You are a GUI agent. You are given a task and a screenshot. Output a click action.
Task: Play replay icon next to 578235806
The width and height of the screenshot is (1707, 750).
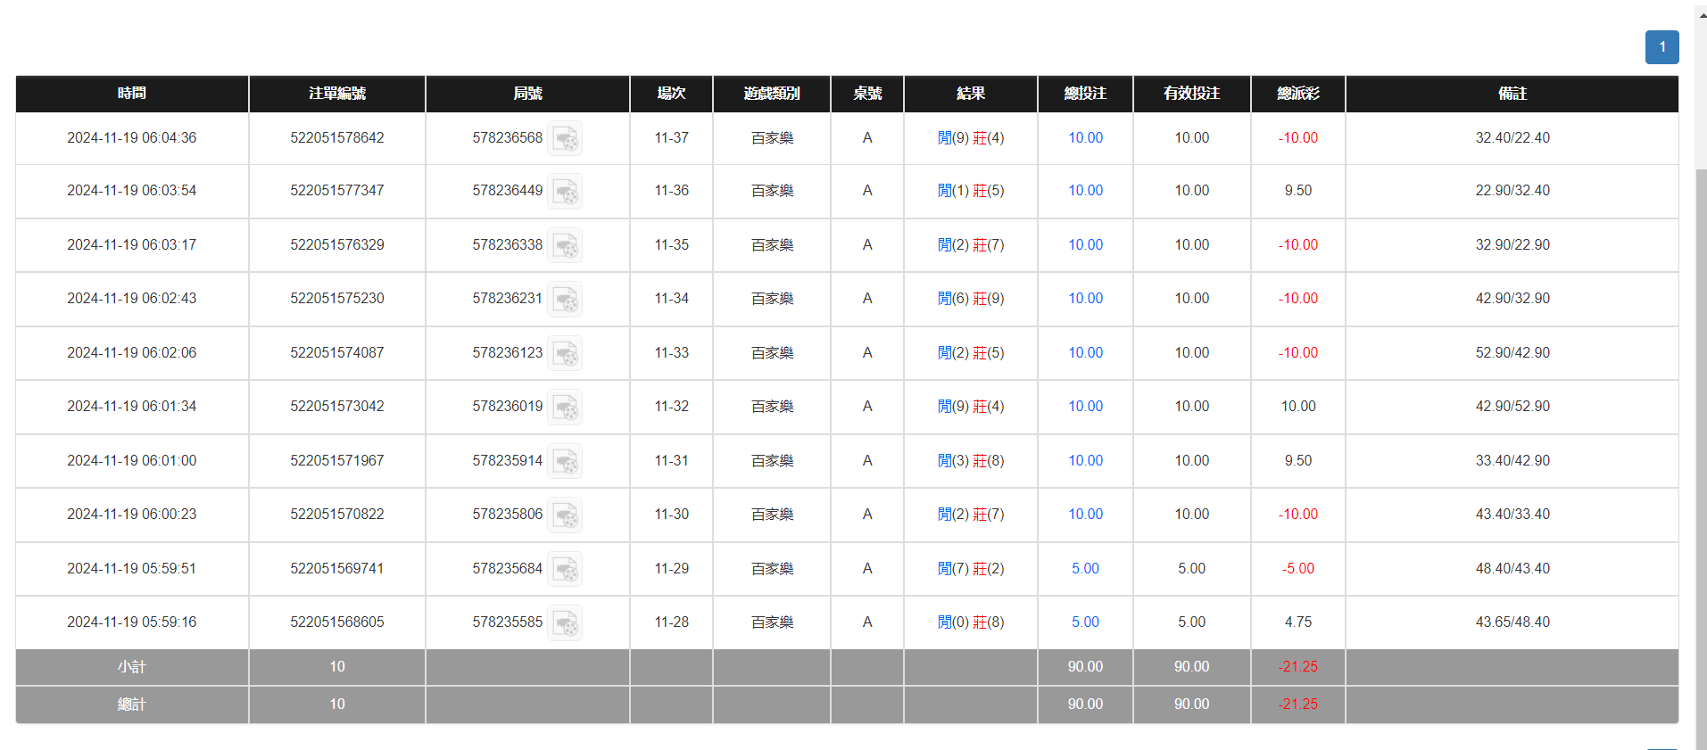tap(565, 515)
